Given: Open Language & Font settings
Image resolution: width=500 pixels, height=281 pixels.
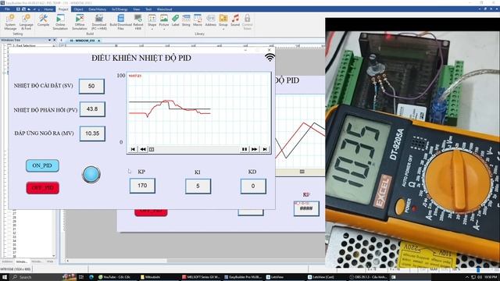Looking at the screenshot, I should pyautogui.click(x=26, y=22).
